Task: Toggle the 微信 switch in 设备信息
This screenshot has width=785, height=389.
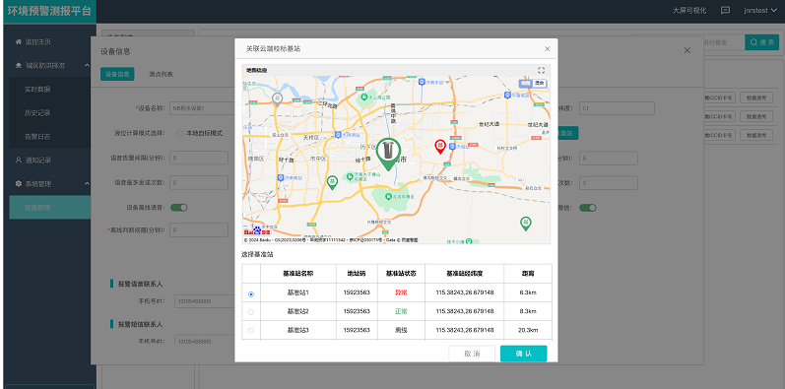Action: click(x=588, y=207)
